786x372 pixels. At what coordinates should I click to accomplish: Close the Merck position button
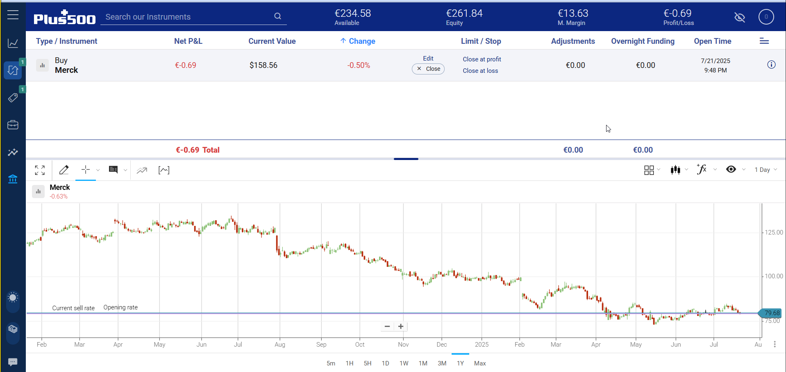pos(428,69)
